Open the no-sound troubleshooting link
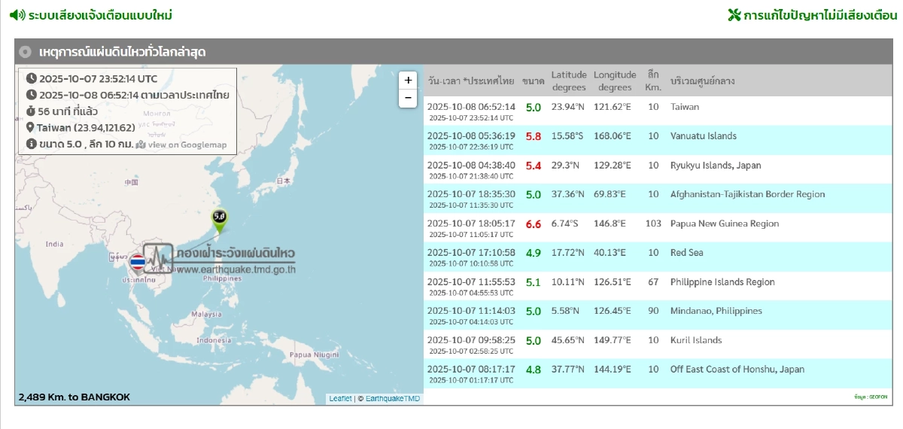The image size is (903, 429). coord(820,15)
